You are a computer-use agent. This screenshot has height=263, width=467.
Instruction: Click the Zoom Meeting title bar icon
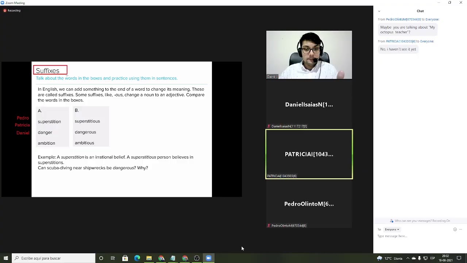coord(3,3)
